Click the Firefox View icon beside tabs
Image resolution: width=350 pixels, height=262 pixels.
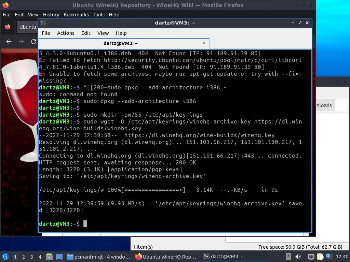8,27
